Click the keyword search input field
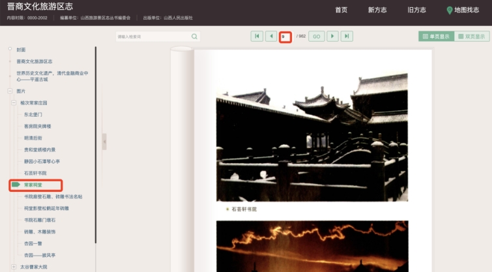Image resolution: width=492 pixels, height=272 pixels. [x=153, y=37]
